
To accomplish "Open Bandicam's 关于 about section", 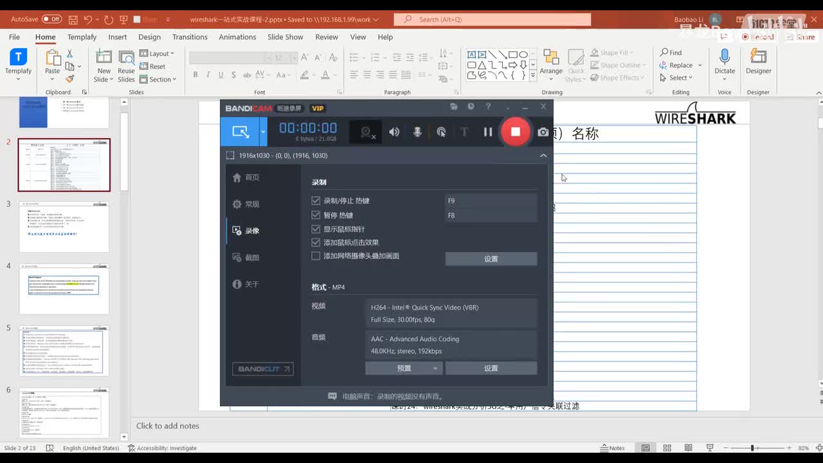I will pos(246,284).
